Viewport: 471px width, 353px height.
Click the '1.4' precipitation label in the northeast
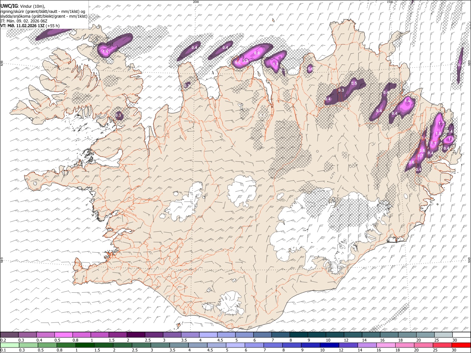pos(407,100)
